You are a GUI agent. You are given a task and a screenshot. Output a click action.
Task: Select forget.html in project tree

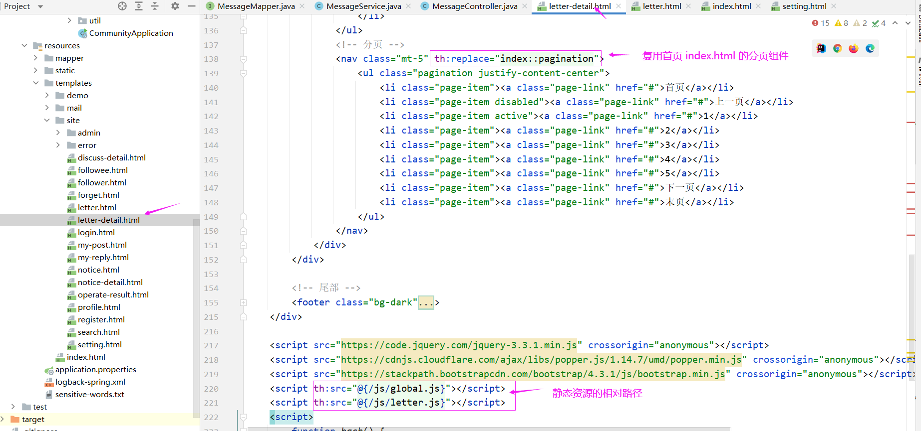tap(93, 195)
